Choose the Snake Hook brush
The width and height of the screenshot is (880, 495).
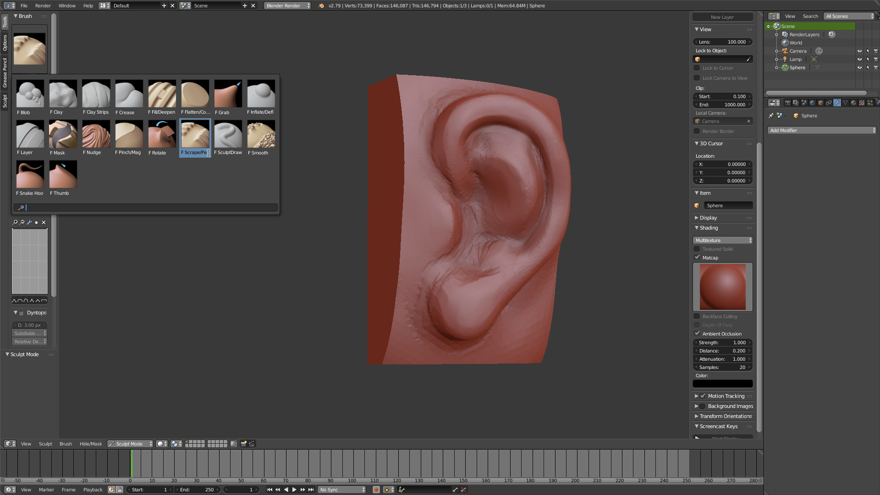[x=30, y=174]
